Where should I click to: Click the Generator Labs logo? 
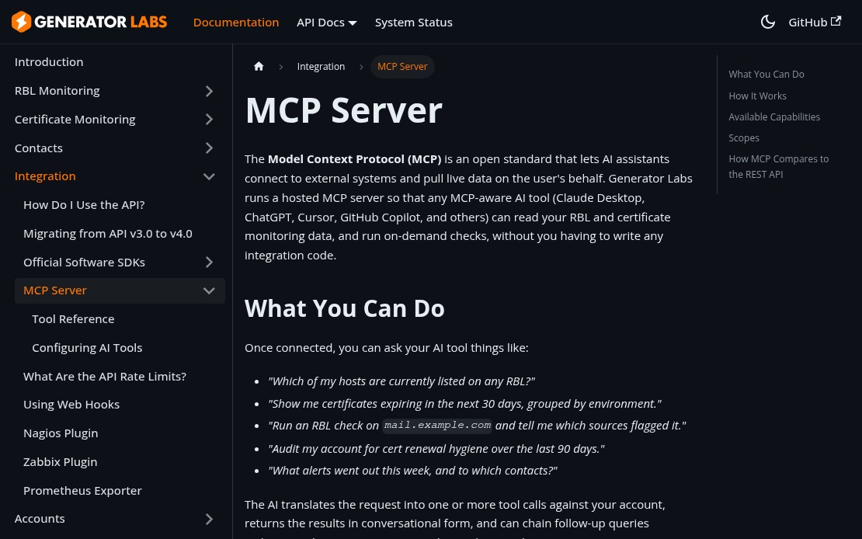click(x=89, y=22)
